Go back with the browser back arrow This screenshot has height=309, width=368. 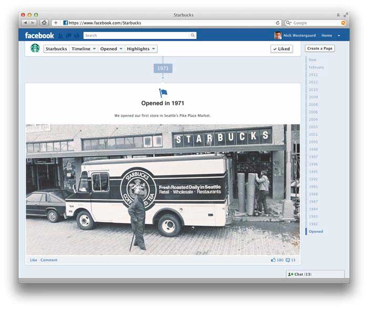coord(25,23)
